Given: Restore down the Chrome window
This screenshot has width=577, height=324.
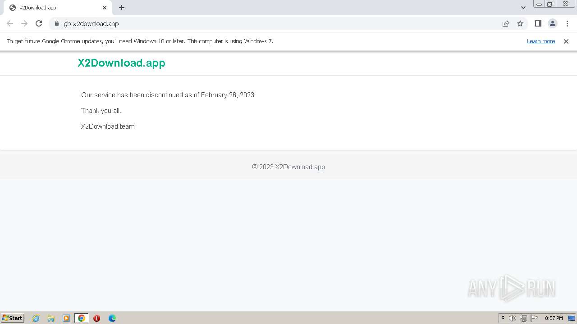Looking at the screenshot, I should pyautogui.click(x=550, y=4).
